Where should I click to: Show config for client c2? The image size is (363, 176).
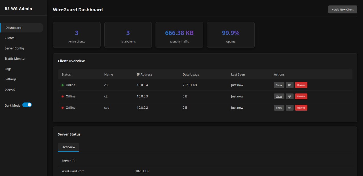pos(279,96)
